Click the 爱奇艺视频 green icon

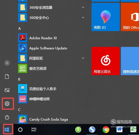[x=23, y=68]
